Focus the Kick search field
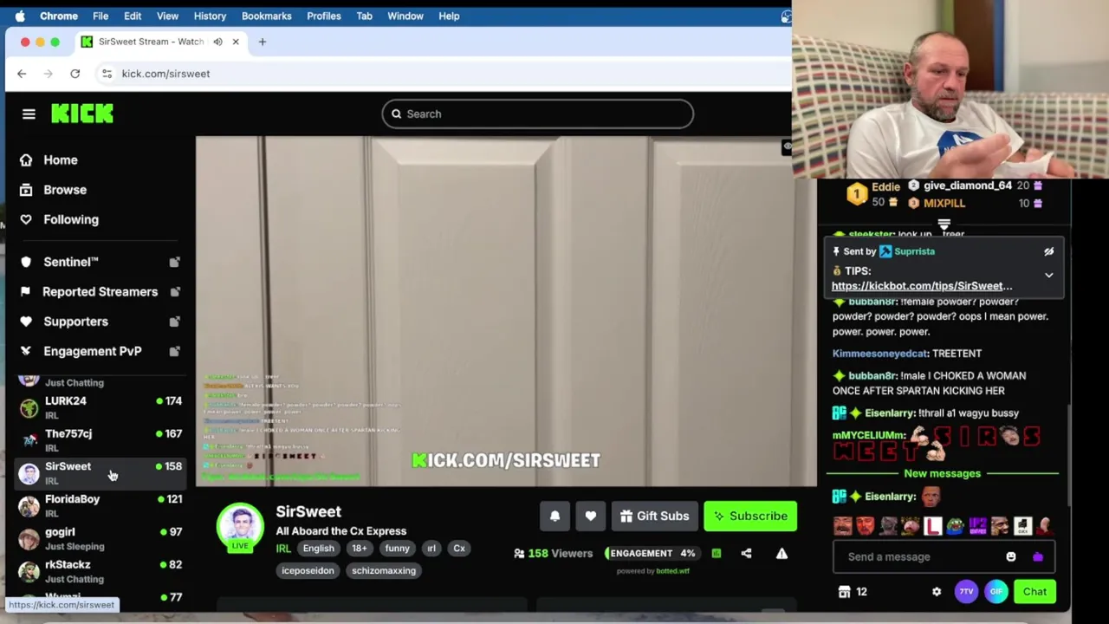This screenshot has height=624, width=1109. [x=537, y=114]
